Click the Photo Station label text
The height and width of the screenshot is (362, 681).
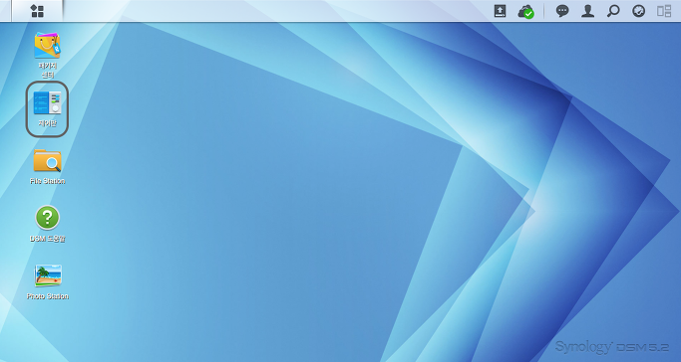point(47,296)
